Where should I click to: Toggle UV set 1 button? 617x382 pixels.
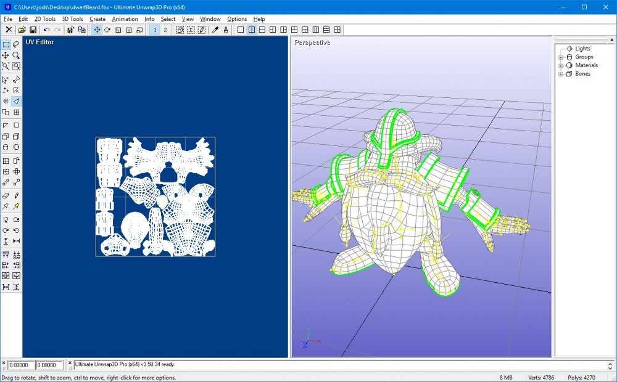[154, 30]
